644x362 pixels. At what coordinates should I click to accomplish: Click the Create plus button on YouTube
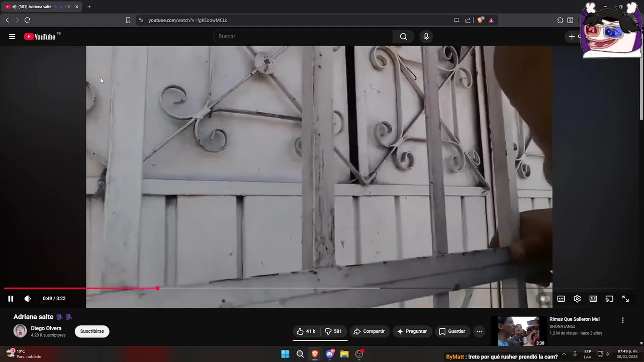(573, 36)
